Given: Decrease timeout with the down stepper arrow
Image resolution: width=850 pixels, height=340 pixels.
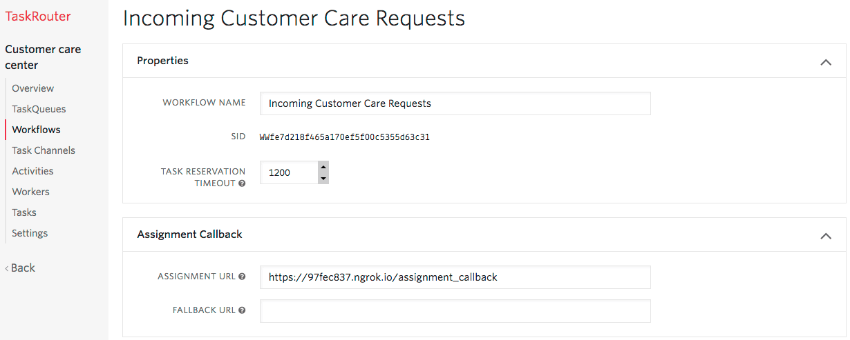Looking at the screenshot, I should 323,179.
